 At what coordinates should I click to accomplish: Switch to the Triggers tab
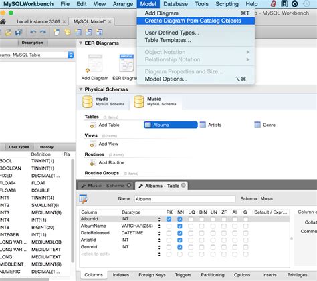tap(183, 275)
